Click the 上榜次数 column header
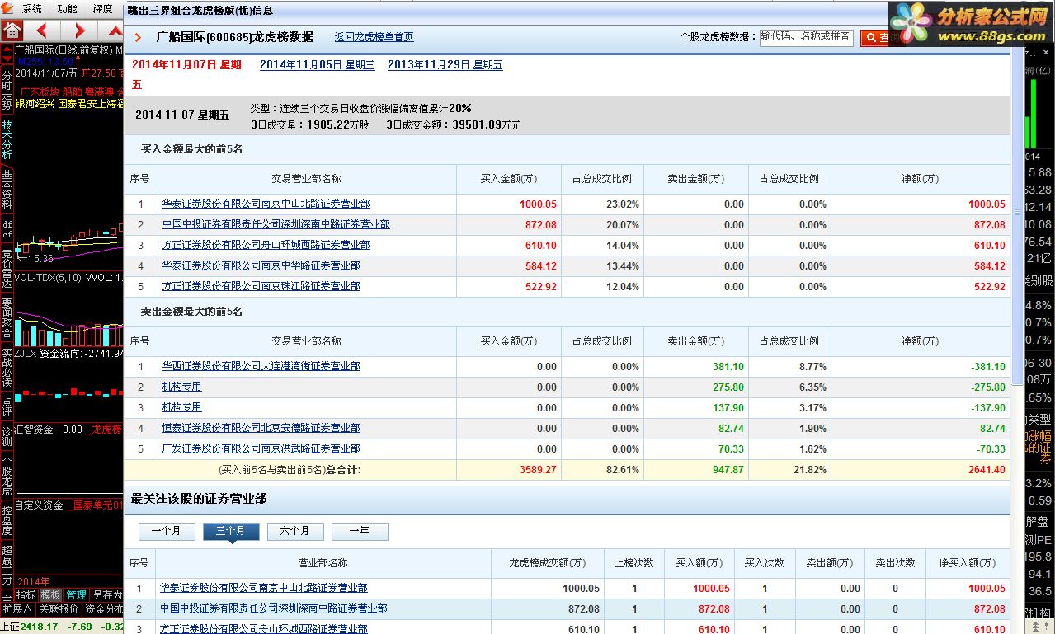The width and height of the screenshot is (1055, 634). 633,563
